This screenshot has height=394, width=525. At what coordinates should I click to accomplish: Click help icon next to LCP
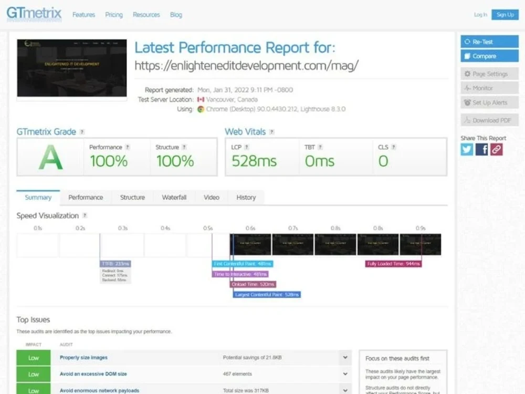click(246, 147)
